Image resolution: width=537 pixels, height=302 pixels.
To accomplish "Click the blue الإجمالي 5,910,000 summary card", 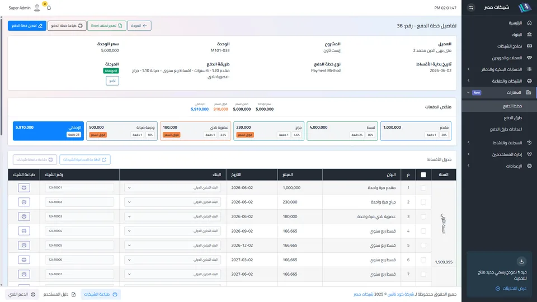I will pos(48,131).
